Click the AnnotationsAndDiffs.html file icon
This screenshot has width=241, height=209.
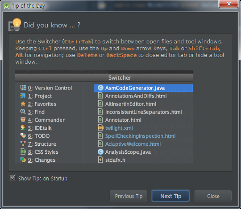[100, 96]
